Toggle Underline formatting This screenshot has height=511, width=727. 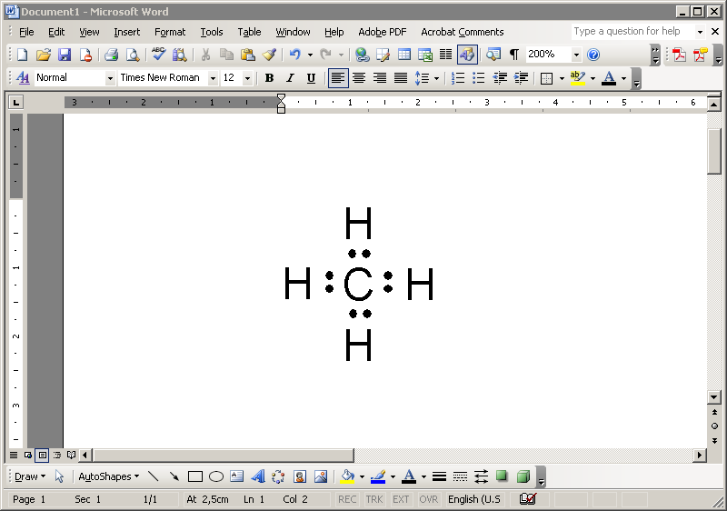tap(311, 78)
